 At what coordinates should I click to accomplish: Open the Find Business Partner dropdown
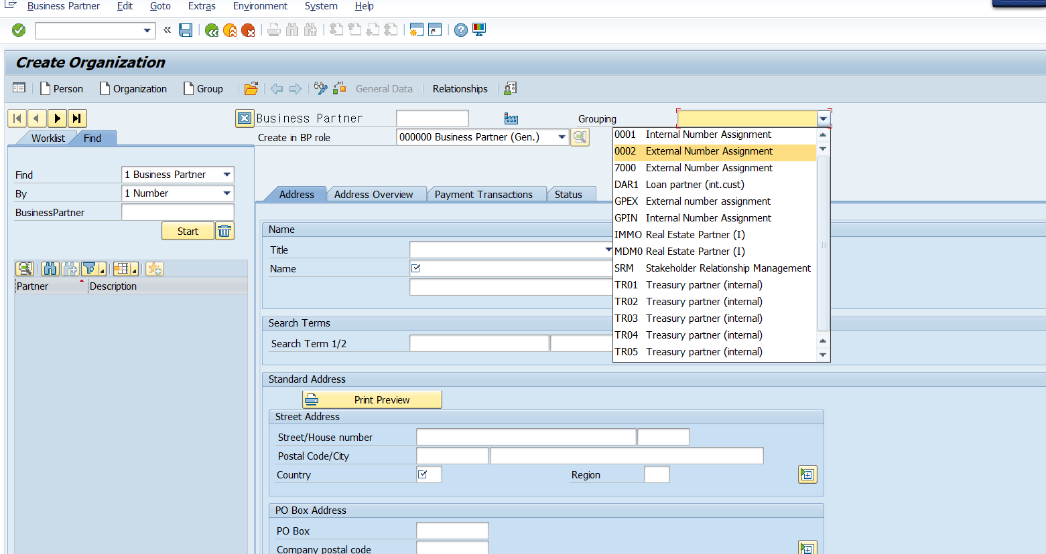226,175
